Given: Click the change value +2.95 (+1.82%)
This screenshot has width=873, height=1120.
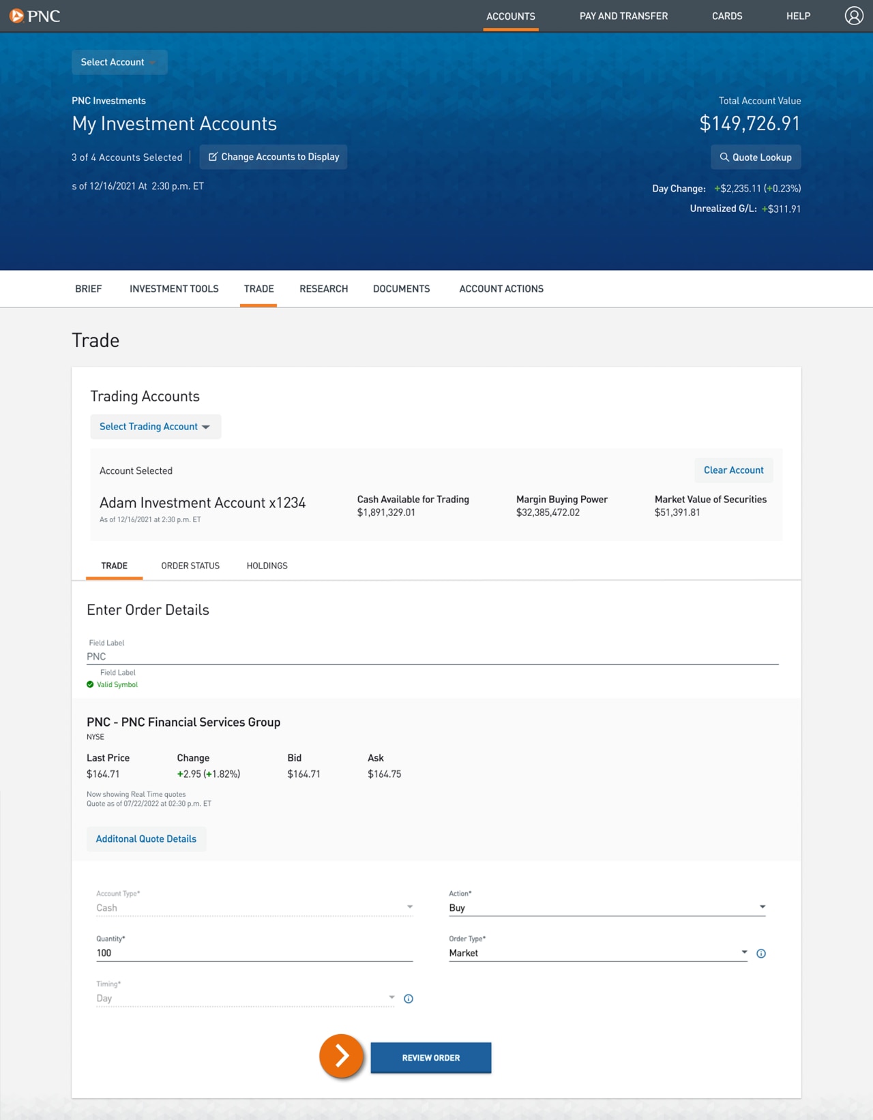Looking at the screenshot, I should [x=209, y=774].
